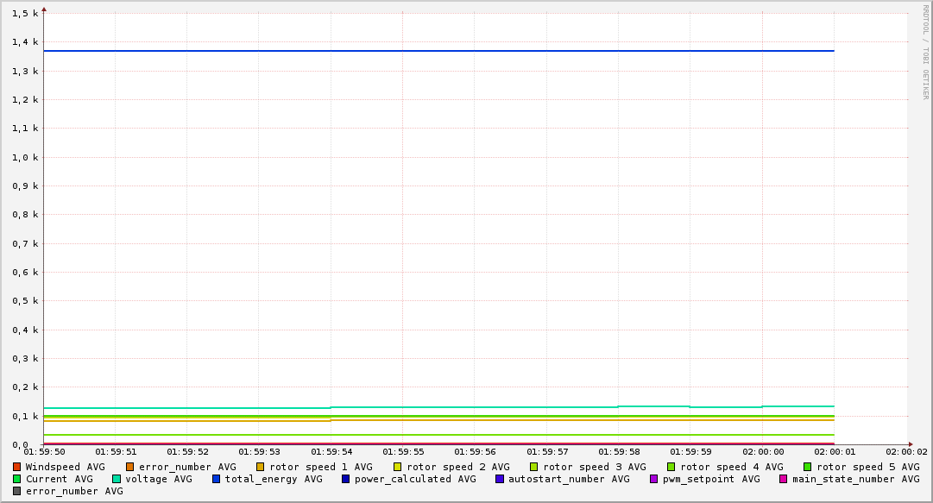Click the 02:00:00 time axis label
This screenshot has width=933, height=503.
763,452
